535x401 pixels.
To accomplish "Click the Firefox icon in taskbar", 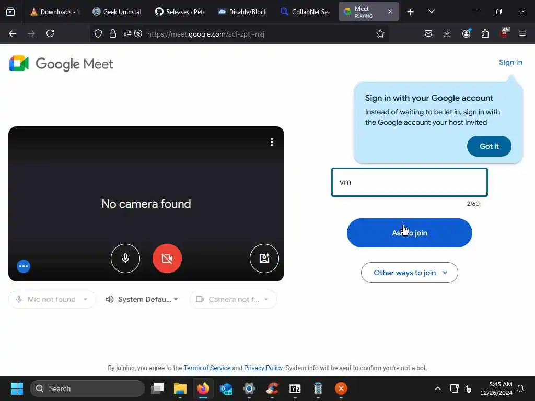I will tap(203, 388).
